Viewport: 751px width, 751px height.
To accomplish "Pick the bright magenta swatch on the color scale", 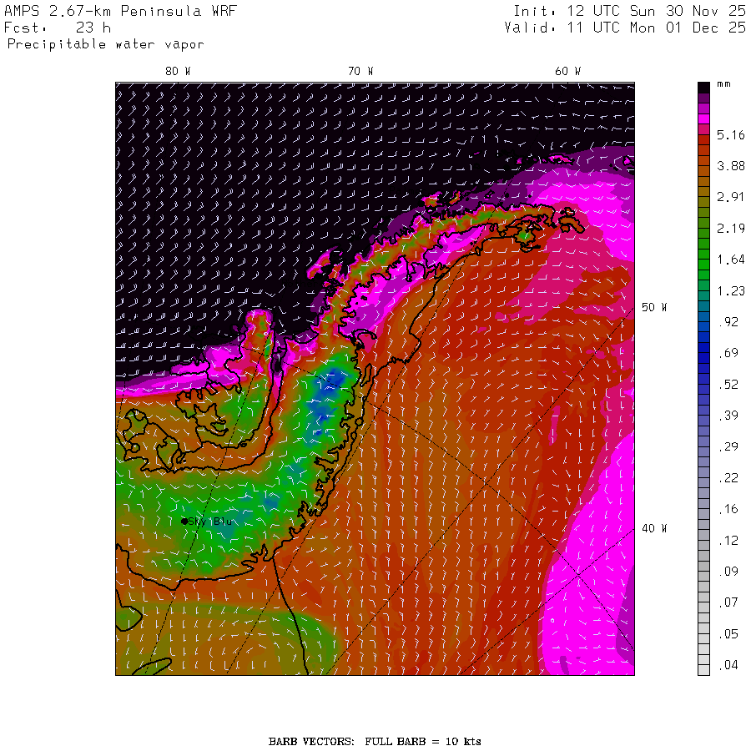I will tap(703, 118).
